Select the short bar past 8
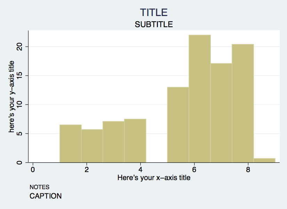The image size is (287, 209). pos(264,161)
